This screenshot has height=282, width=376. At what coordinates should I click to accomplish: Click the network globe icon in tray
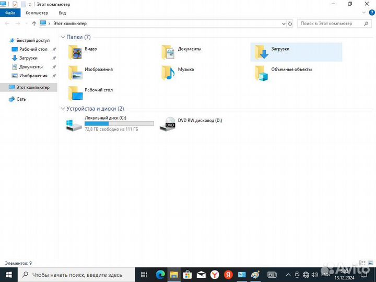point(305,275)
